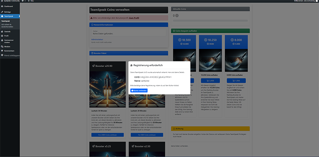Click the 8.000 Coins aufladen title
Image resolution: width=319 pixels, height=157 pixels.
[234, 75]
